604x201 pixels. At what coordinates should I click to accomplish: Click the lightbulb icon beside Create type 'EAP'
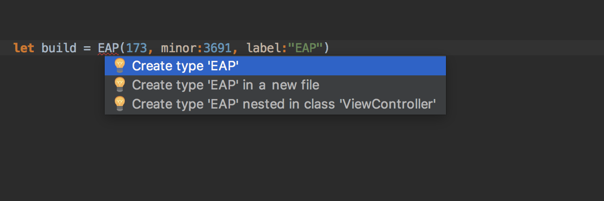(119, 65)
